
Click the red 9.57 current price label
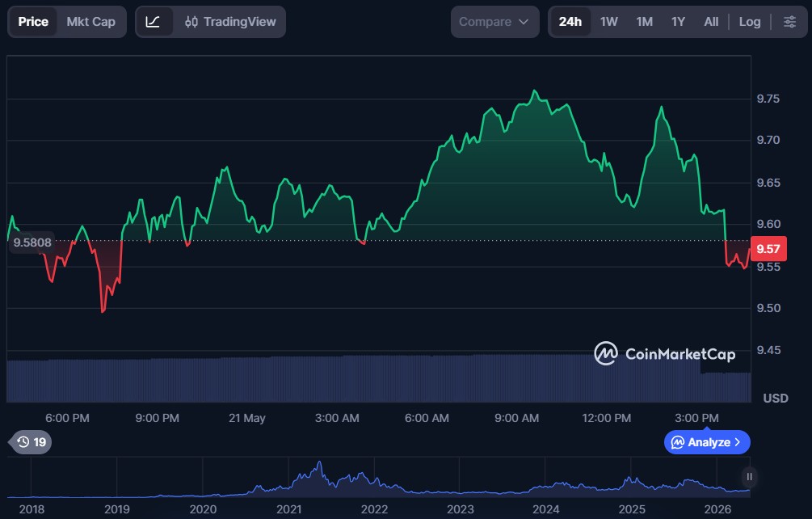pyautogui.click(x=768, y=249)
